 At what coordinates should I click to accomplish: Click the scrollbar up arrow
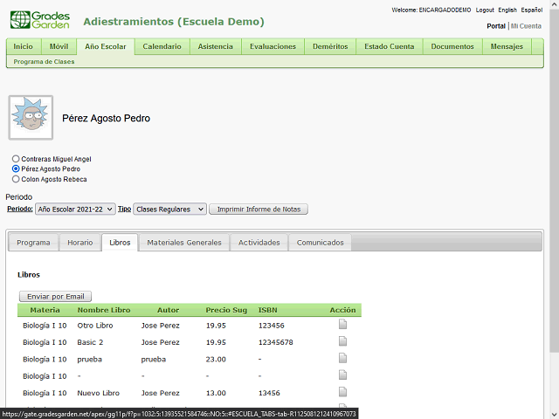[554, 3]
